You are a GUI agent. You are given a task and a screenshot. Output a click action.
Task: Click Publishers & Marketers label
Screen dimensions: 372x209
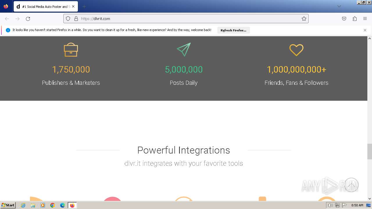tap(71, 83)
